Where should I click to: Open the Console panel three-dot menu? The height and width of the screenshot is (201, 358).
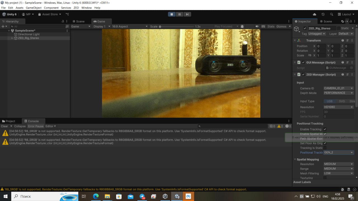(x=289, y=121)
